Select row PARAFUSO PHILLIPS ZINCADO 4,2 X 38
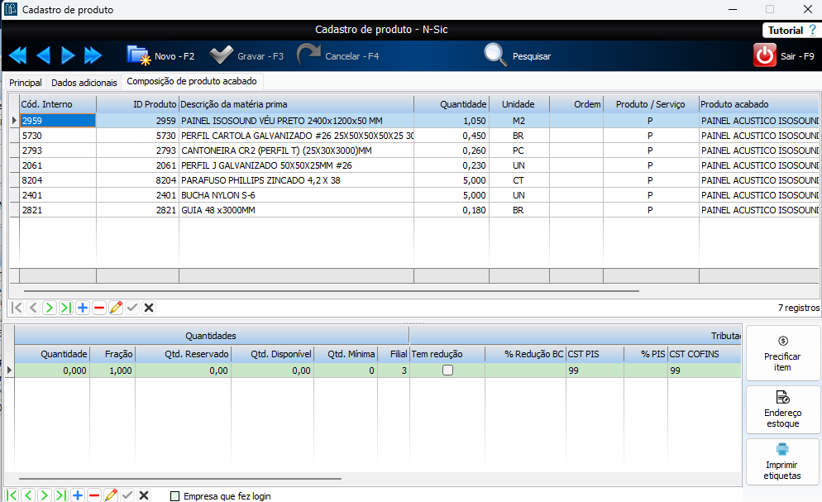The height and width of the screenshot is (502, 822). click(414, 180)
